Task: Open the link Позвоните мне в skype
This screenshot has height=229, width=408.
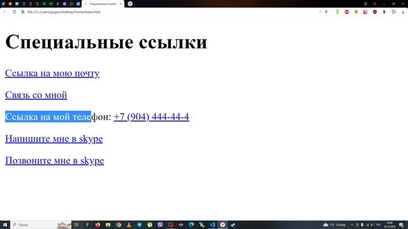Action: pyautogui.click(x=55, y=160)
